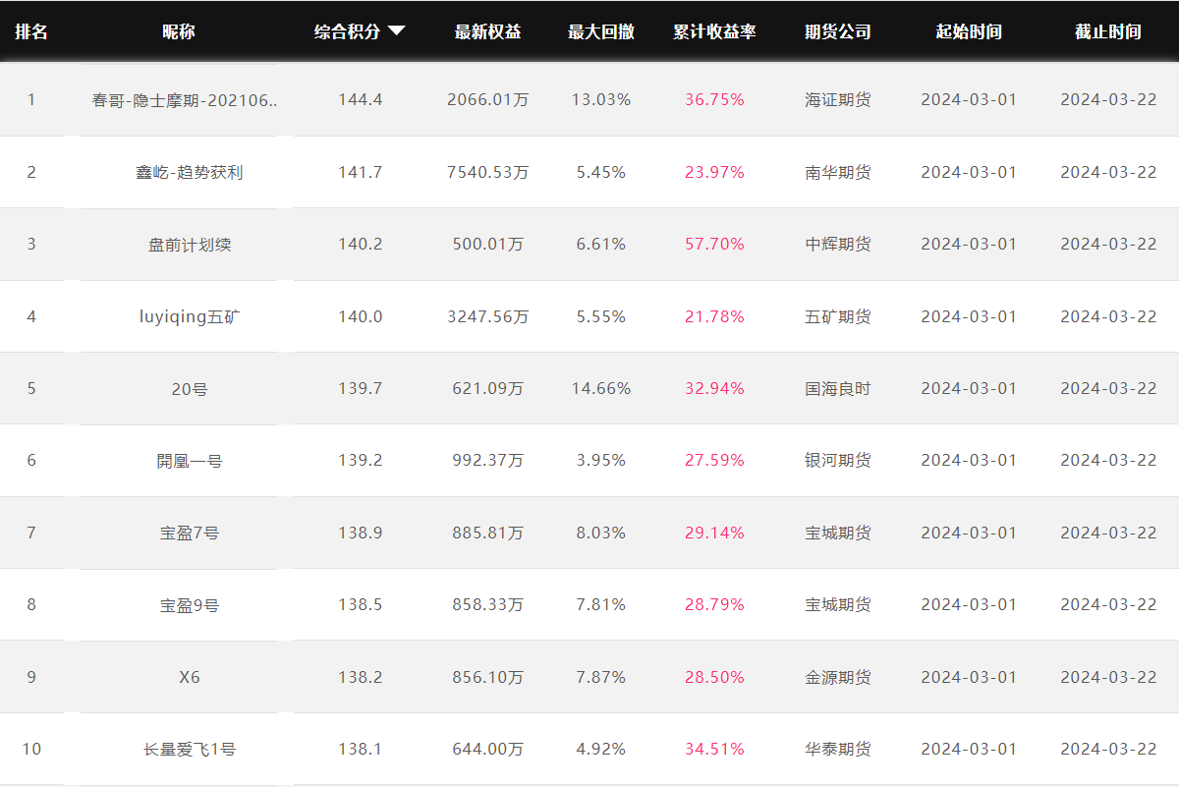Sort by 综合积分 descending arrow
This screenshot has height=787, width=1179.
tap(397, 31)
